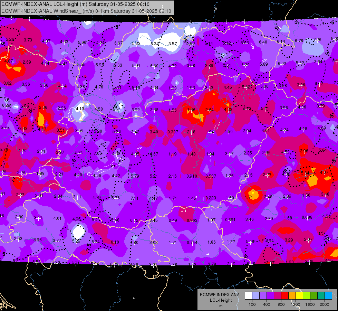Viewport: 338px width, 311px height.
Task: Click the wind shear value 0.537
Action: pos(211,176)
